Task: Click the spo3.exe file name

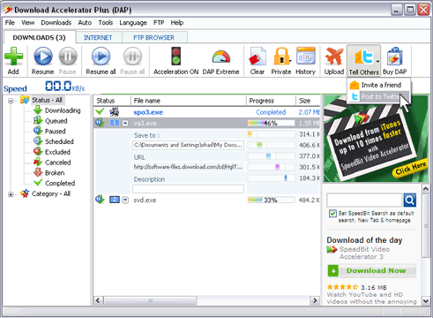Action: point(148,112)
